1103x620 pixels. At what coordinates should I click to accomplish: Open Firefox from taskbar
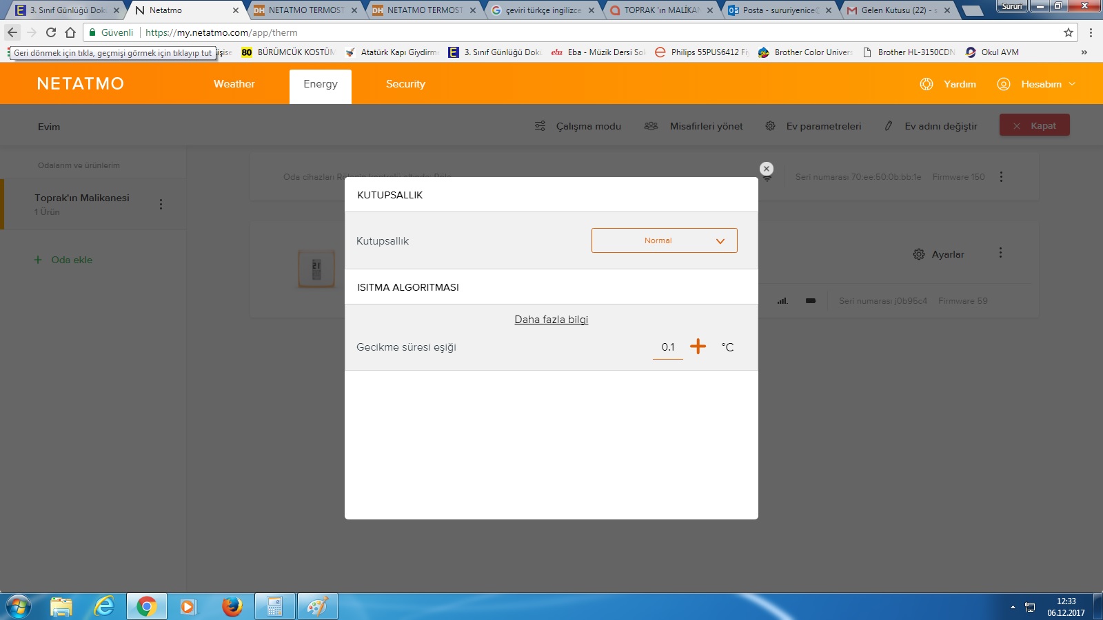[x=232, y=607]
